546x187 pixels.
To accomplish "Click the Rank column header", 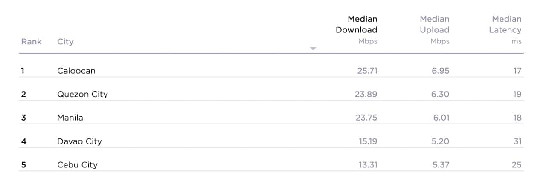I will [x=32, y=42].
